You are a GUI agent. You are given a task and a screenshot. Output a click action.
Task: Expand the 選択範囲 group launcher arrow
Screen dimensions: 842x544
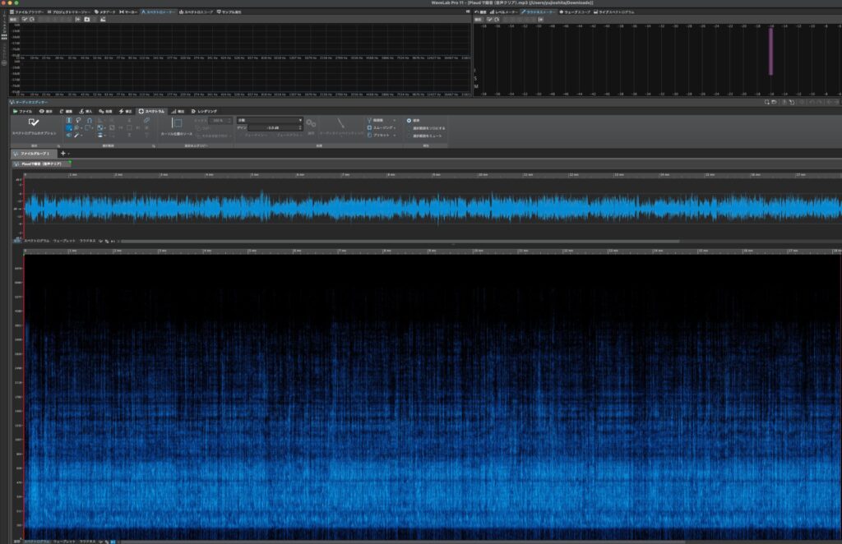pyautogui.click(x=154, y=146)
